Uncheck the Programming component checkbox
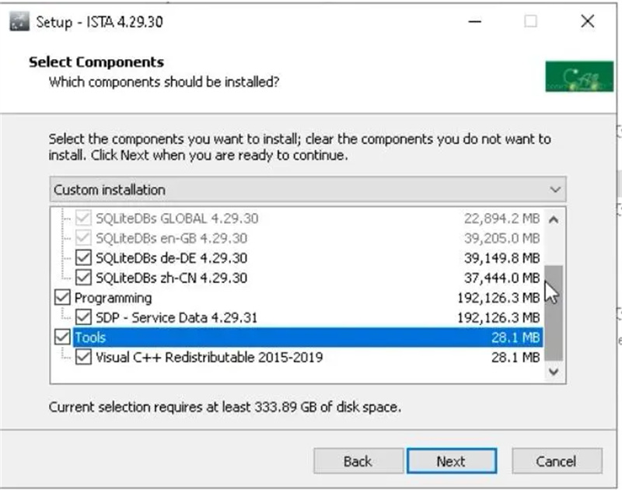The height and width of the screenshot is (490, 622). [62, 298]
